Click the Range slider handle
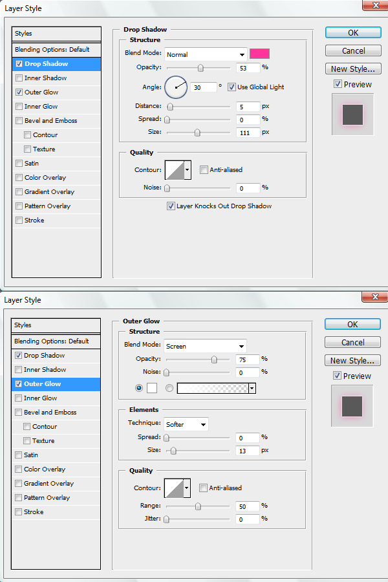 (x=198, y=506)
